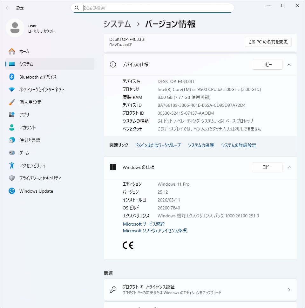Click the user account avatar
This screenshot has height=308, width=305.
coord(15,28)
